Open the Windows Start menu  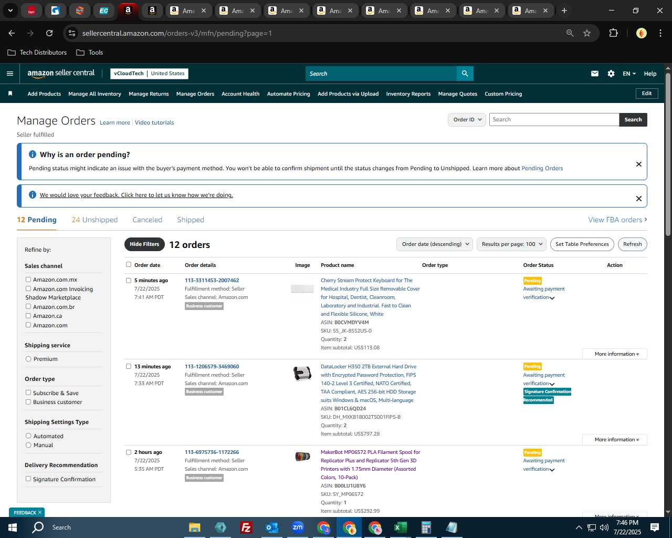pyautogui.click(x=13, y=527)
